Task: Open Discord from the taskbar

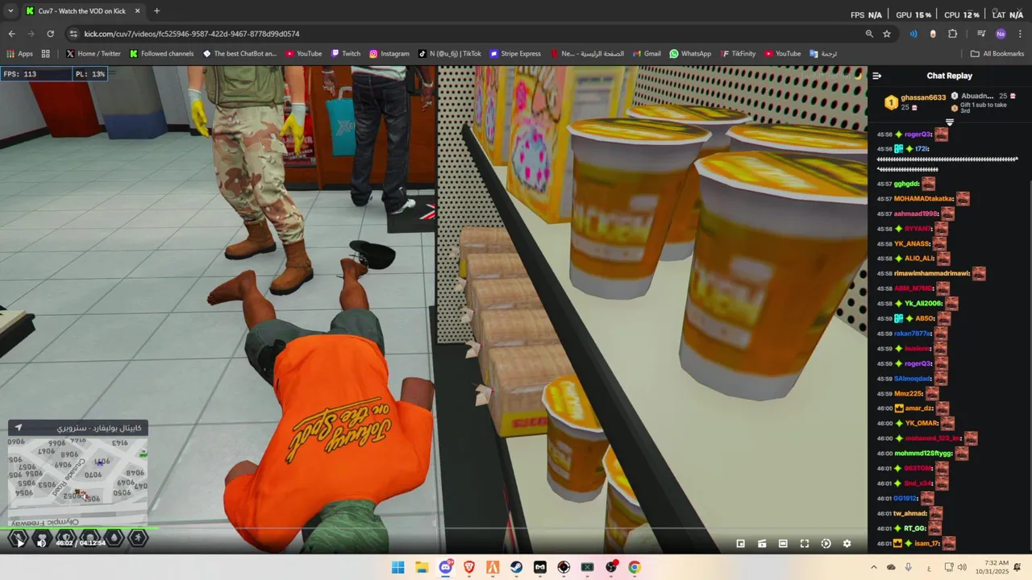Action: pos(446,567)
